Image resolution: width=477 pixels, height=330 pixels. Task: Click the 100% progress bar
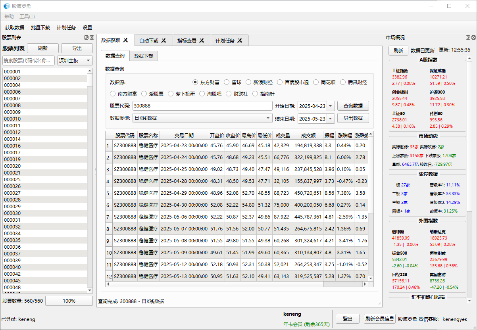[x=69, y=301]
